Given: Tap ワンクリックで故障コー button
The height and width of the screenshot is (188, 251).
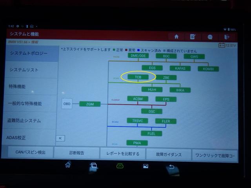Looking at the screenshot, I should (215, 155).
